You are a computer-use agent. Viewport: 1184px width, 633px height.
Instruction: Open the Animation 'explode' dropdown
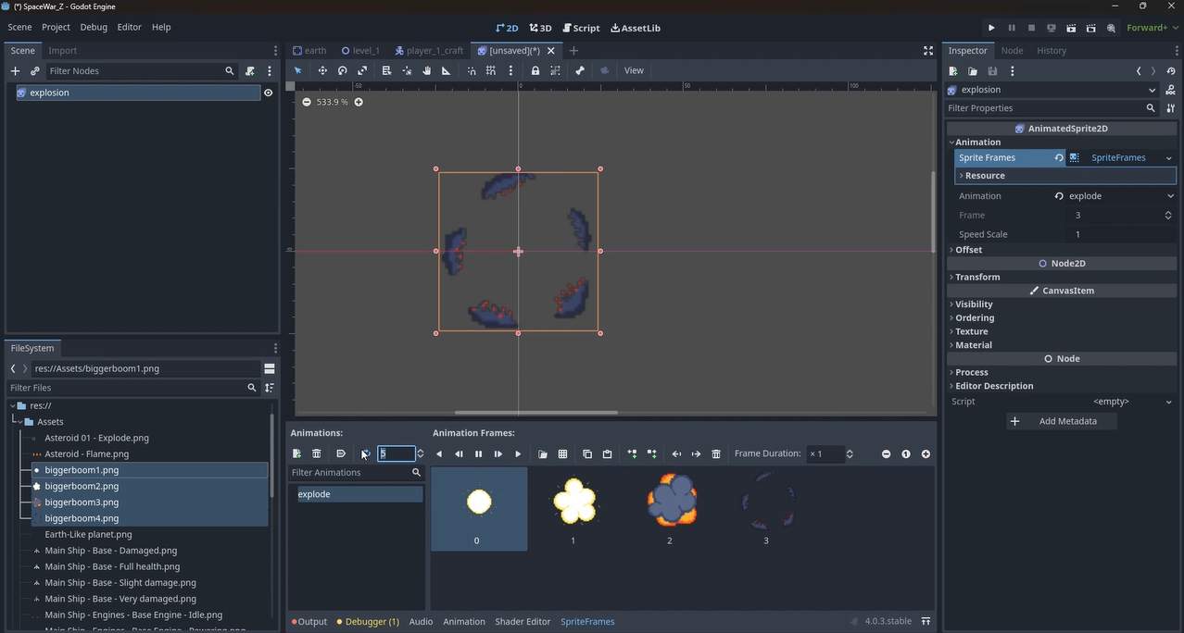1115,196
